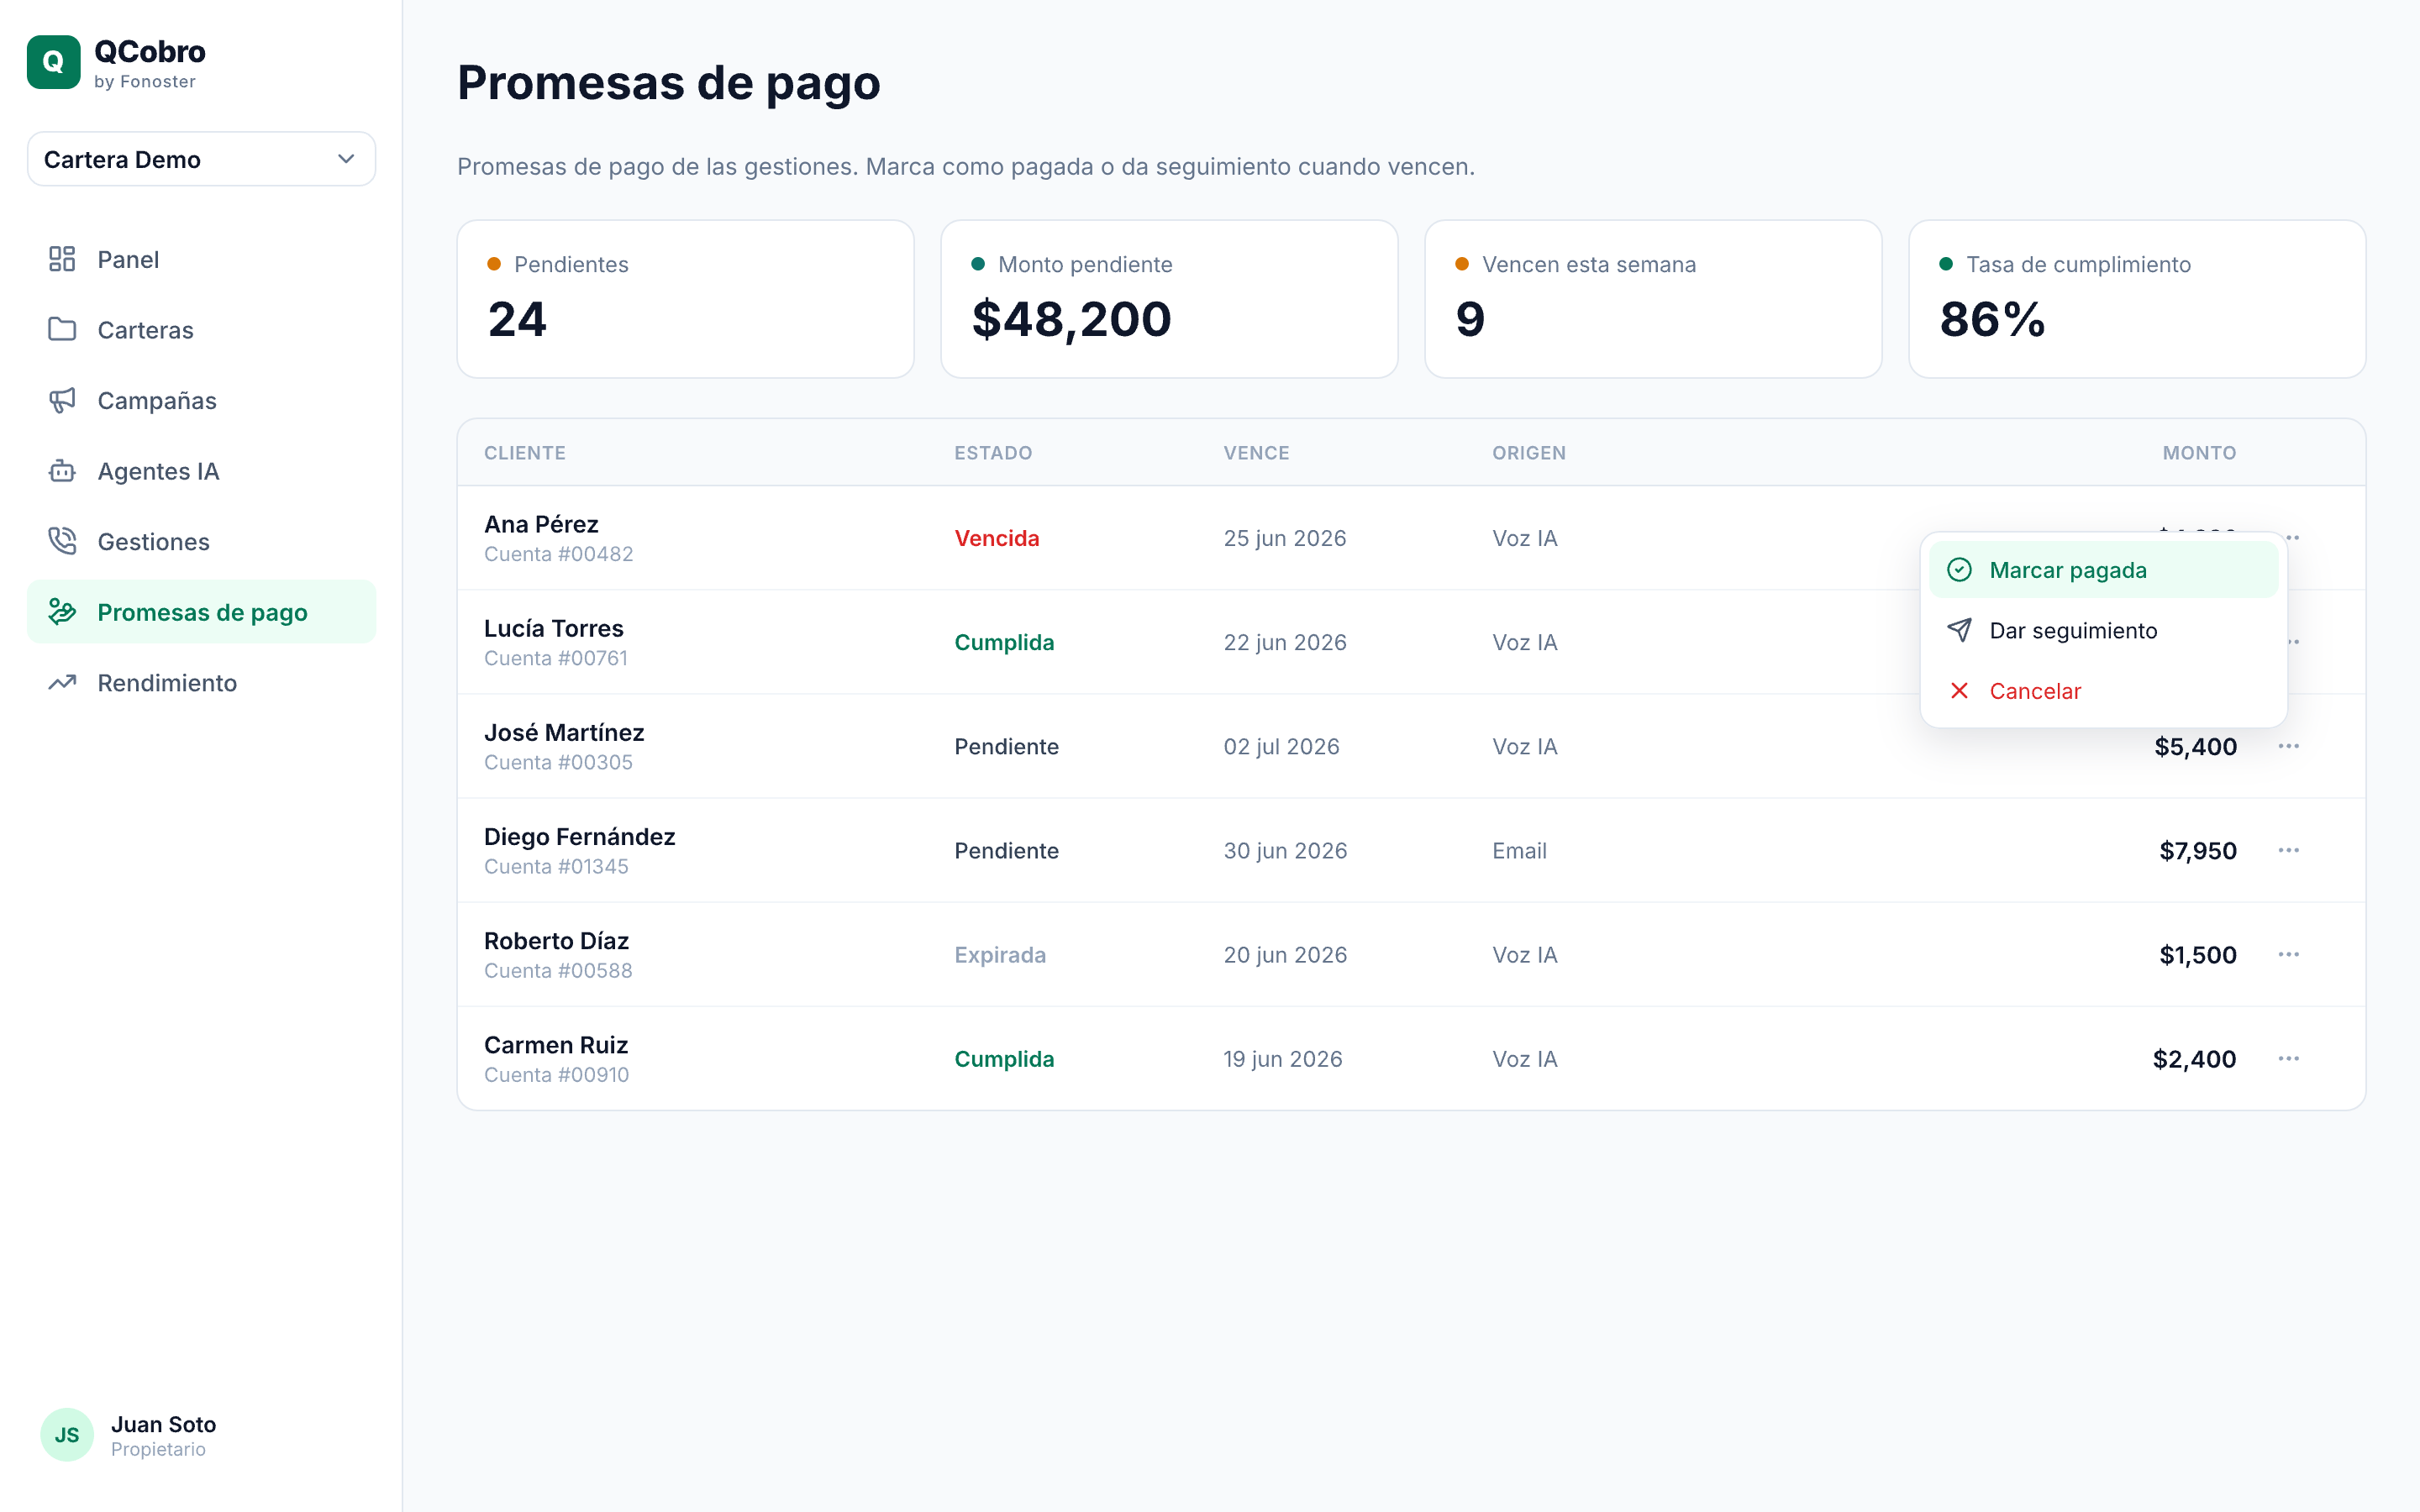Click the Expirada status for Roberto Díaz

1000,954
